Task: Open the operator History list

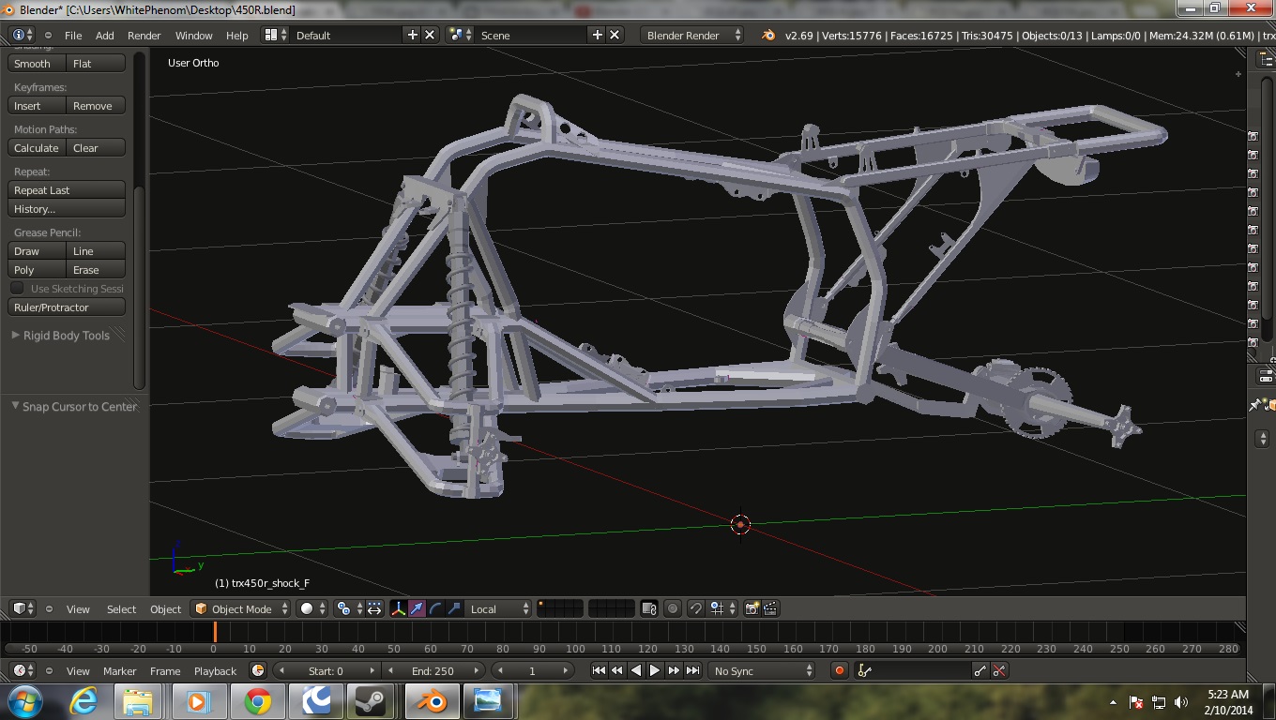Action: click(x=67, y=209)
